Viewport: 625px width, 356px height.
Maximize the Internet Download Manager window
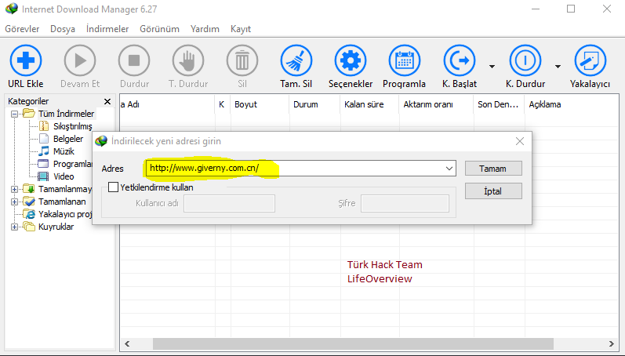[571, 9]
